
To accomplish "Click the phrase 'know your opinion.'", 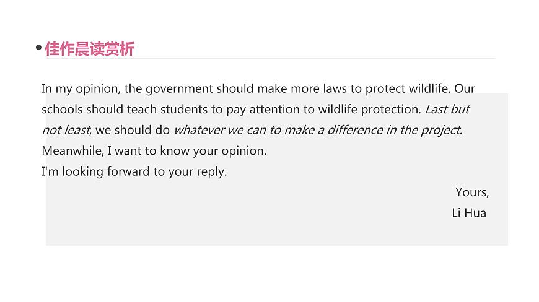I will pyautogui.click(x=213, y=151).
